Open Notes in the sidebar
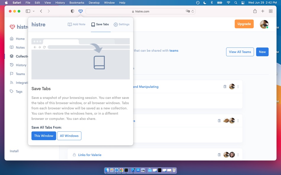Screen dimensions: 281x175 [17, 47]
